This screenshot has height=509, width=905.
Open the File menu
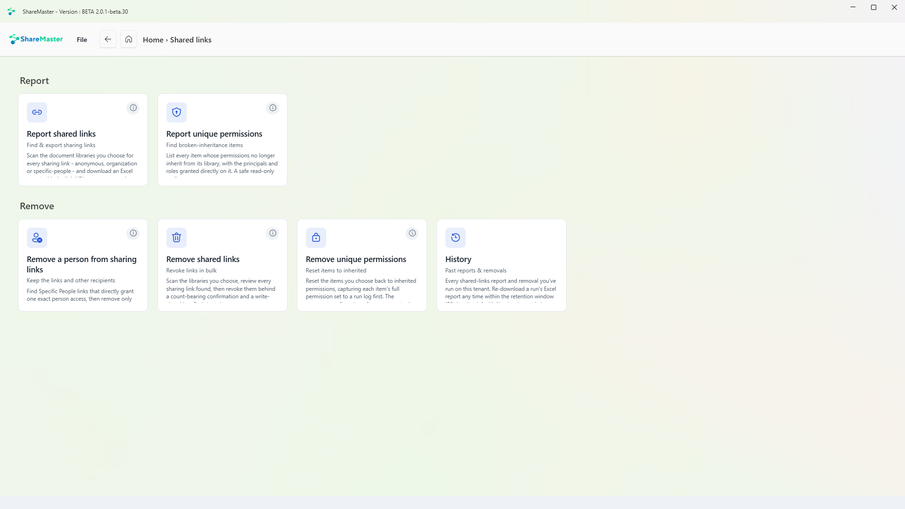82,40
